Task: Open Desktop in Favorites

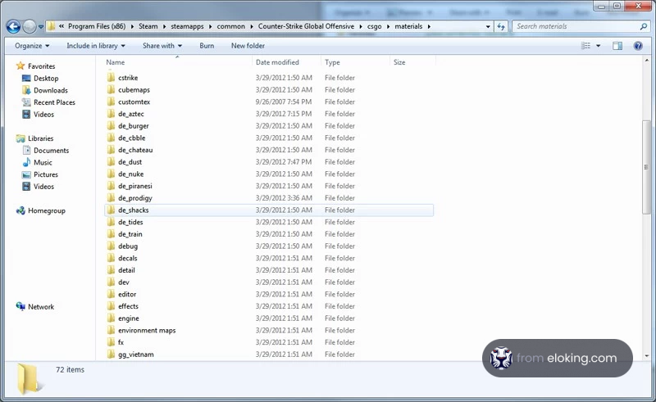Action: coord(40,78)
